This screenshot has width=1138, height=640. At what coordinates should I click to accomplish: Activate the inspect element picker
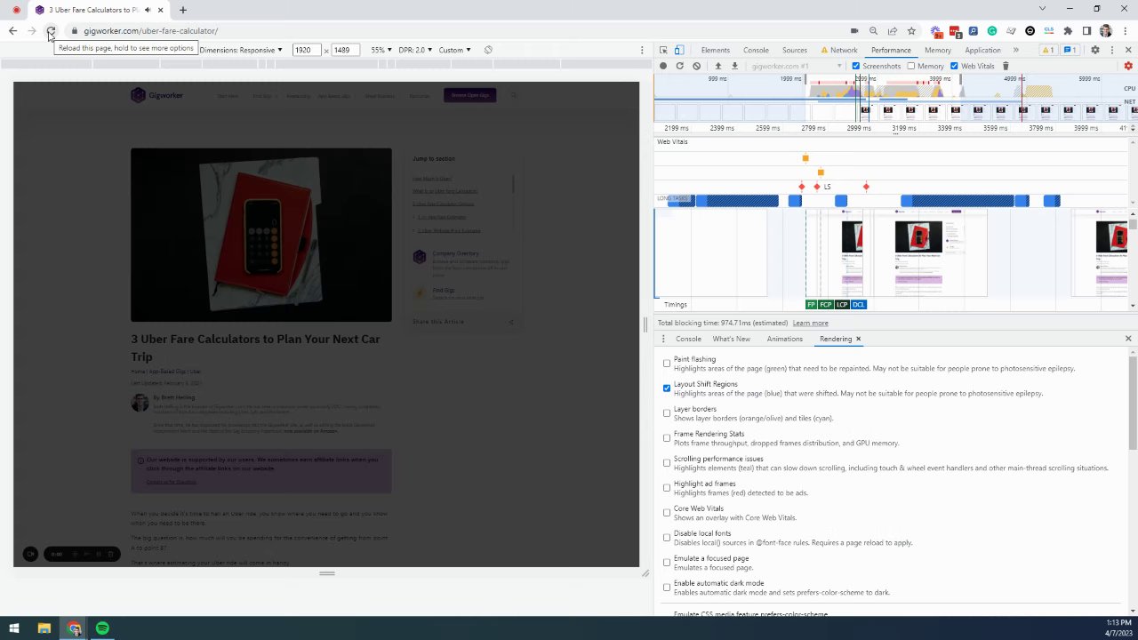click(663, 50)
